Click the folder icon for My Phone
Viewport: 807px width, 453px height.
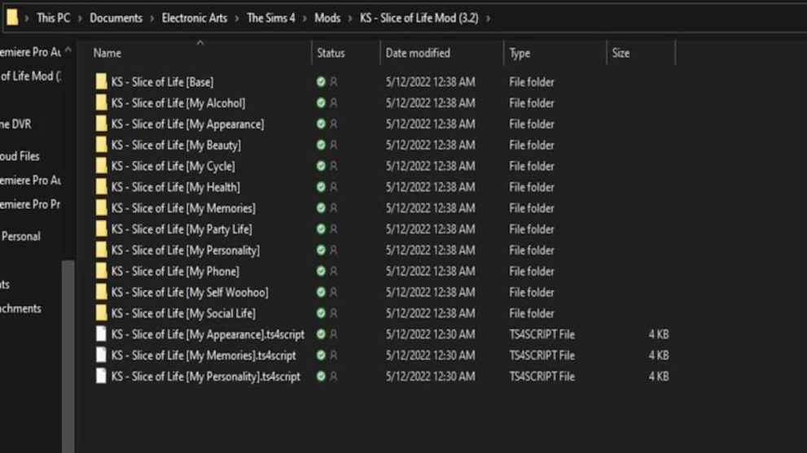click(x=101, y=272)
